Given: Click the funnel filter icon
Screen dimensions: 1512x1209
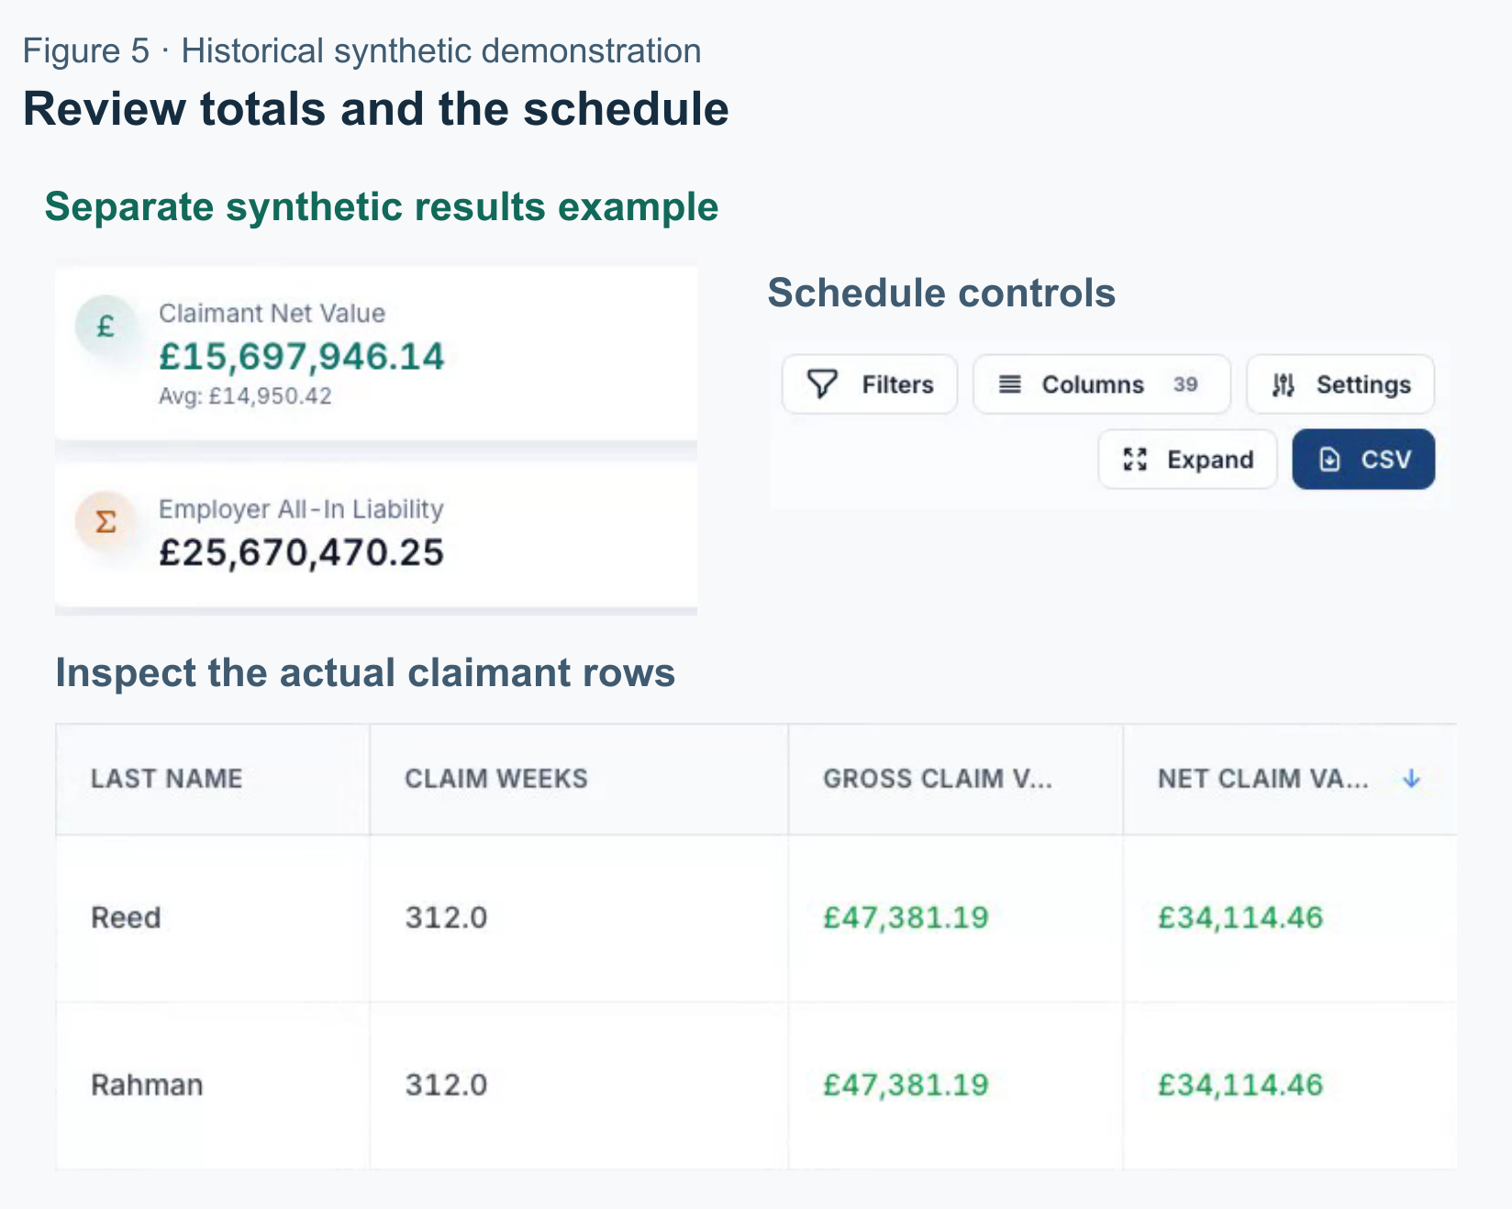Looking at the screenshot, I should click(x=822, y=384).
